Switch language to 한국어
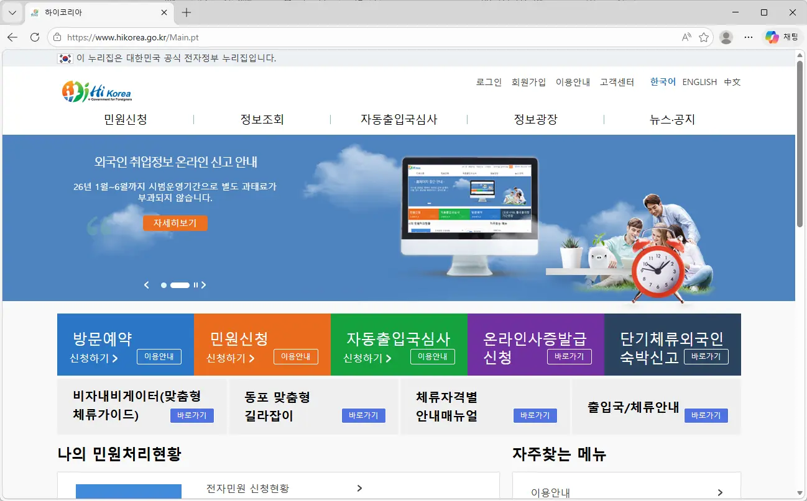The image size is (807, 501). coord(663,82)
